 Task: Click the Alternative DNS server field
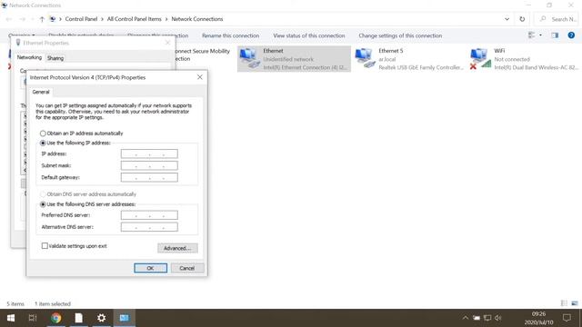click(149, 227)
